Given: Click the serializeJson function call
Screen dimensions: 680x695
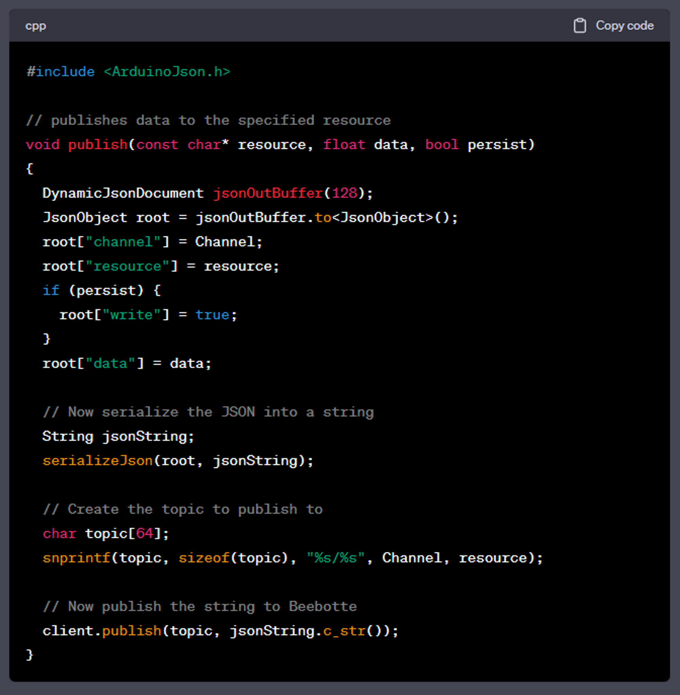Looking at the screenshot, I should tap(98, 461).
